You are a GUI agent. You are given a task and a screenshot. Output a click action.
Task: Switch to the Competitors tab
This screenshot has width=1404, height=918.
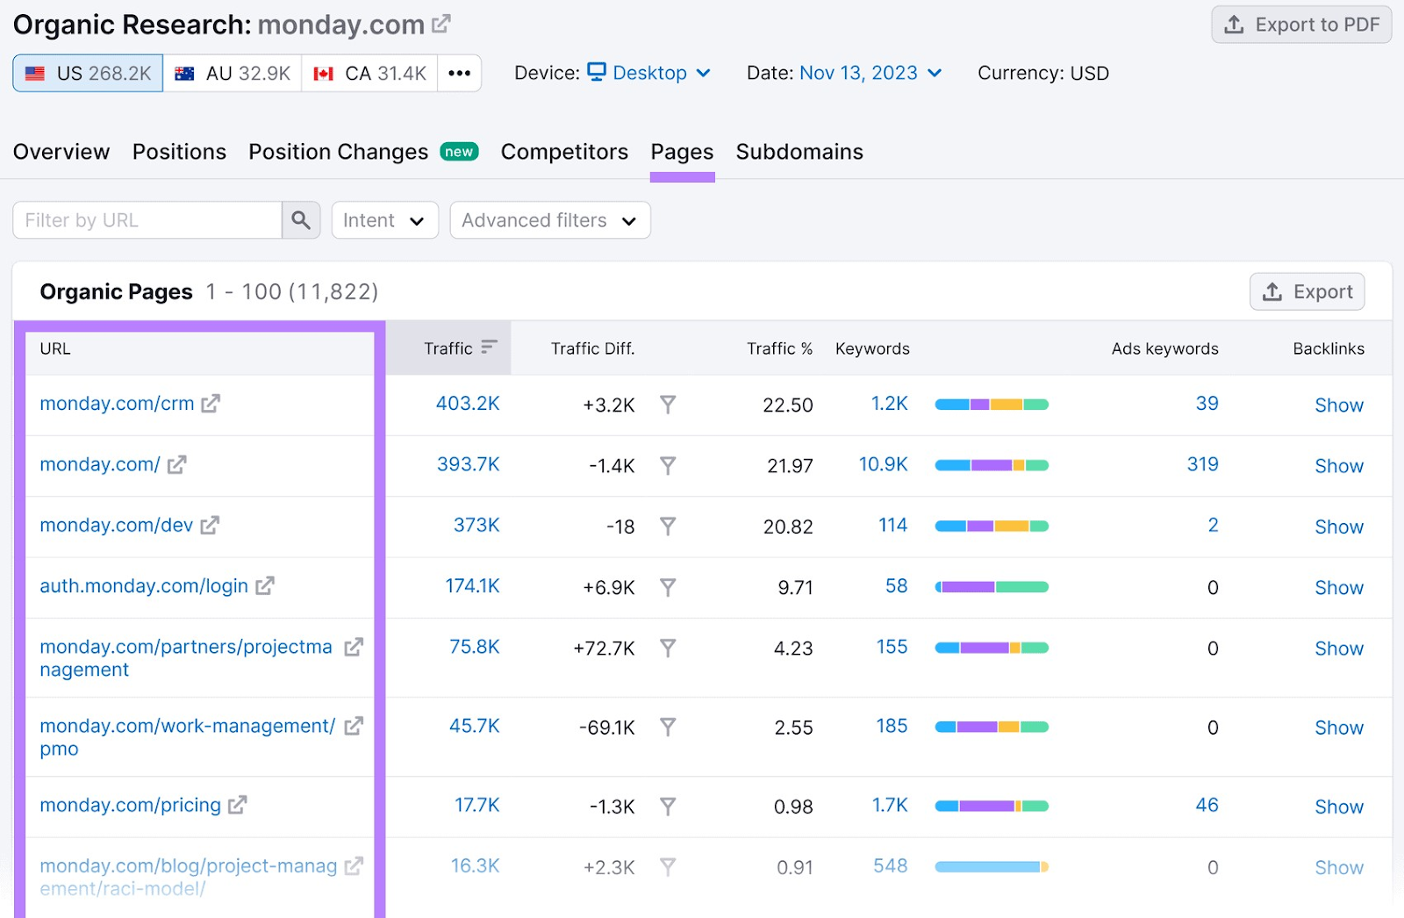(x=564, y=152)
